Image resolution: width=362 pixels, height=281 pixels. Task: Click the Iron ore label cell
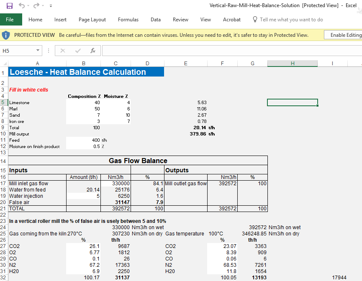[37, 121]
